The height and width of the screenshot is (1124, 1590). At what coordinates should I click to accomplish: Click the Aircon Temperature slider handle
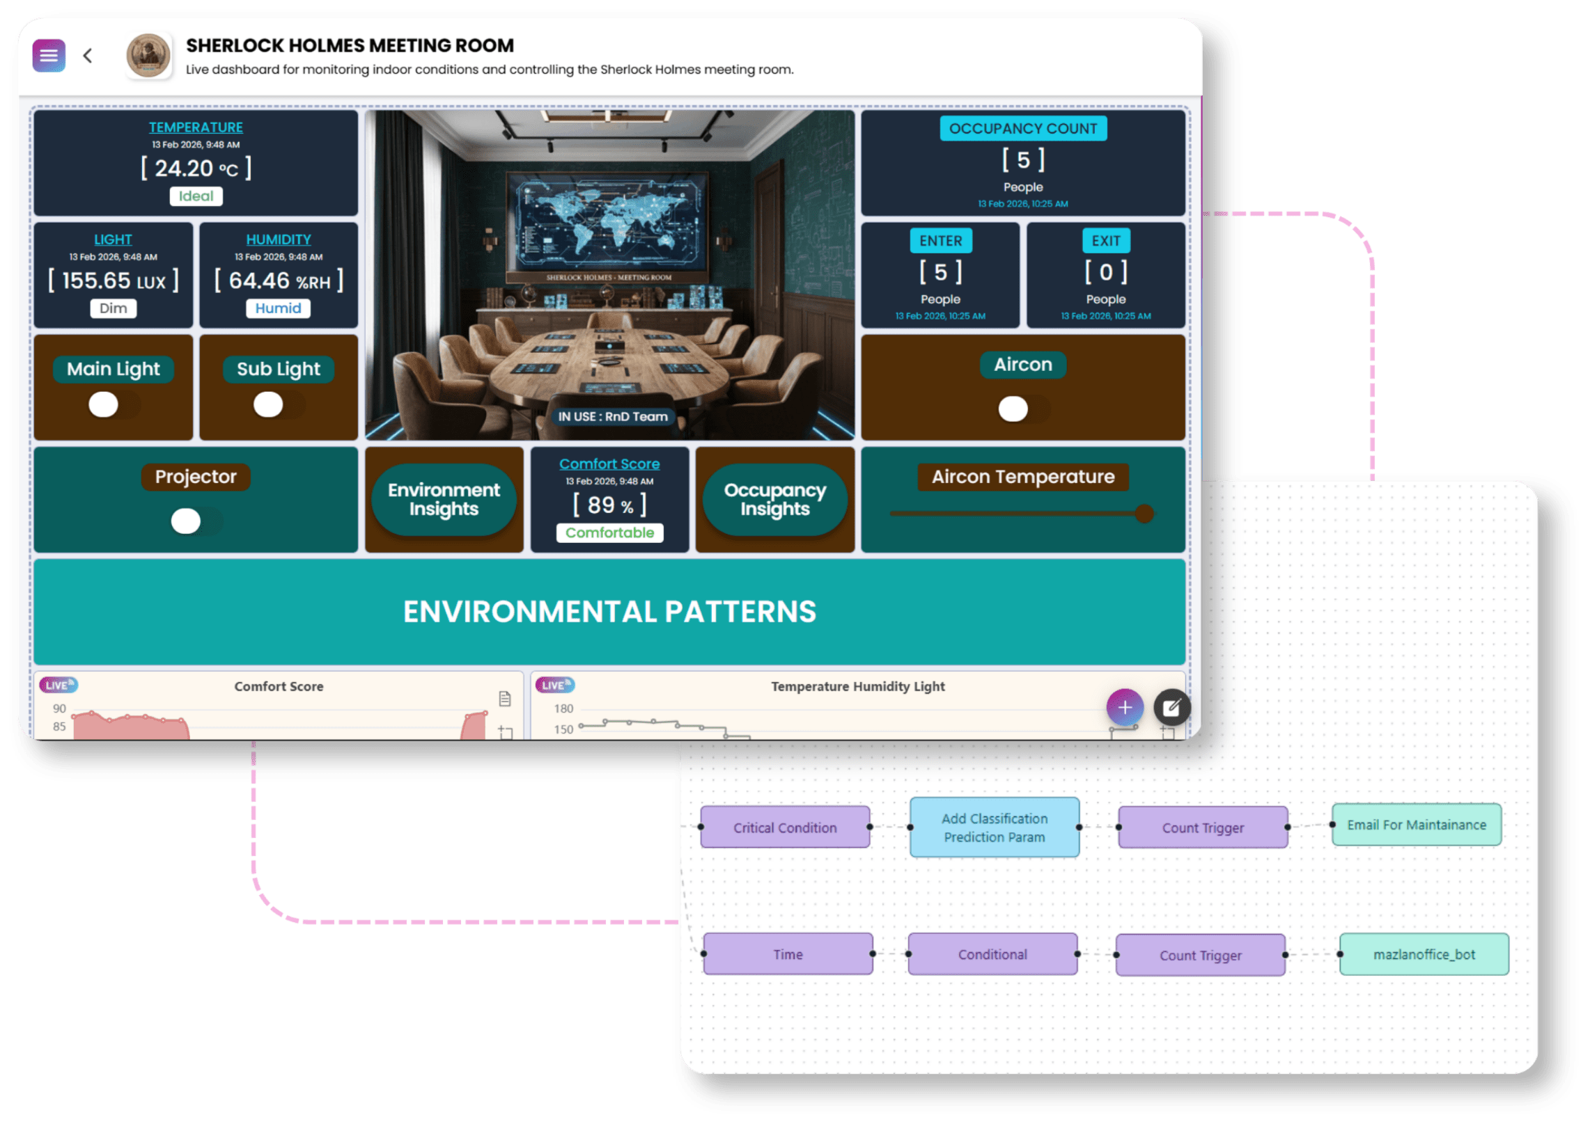point(1144,514)
